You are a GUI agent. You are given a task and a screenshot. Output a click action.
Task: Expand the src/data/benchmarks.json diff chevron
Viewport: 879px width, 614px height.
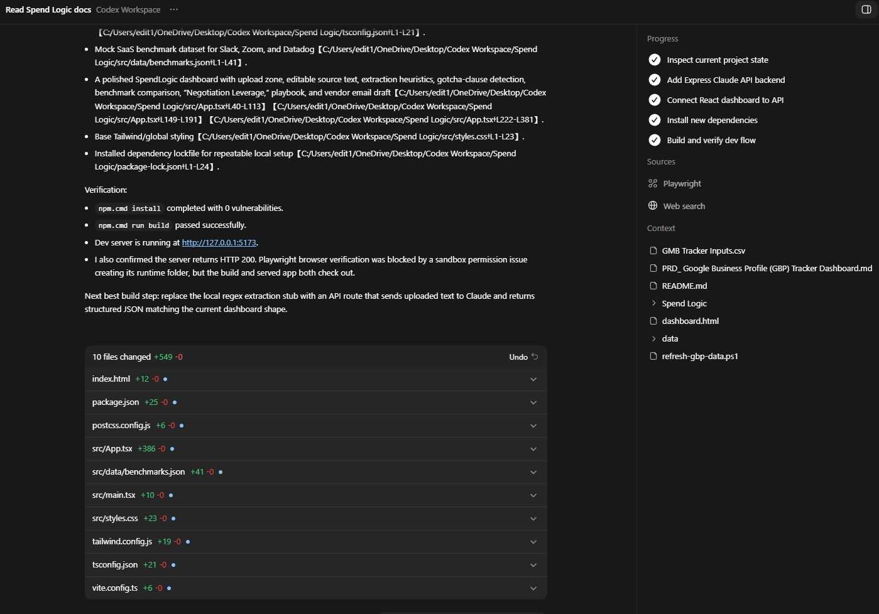[x=533, y=472]
